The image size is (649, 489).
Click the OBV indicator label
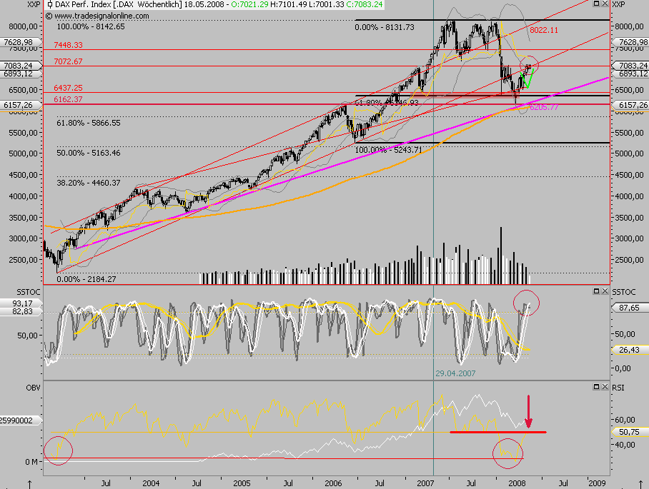coord(33,388)
